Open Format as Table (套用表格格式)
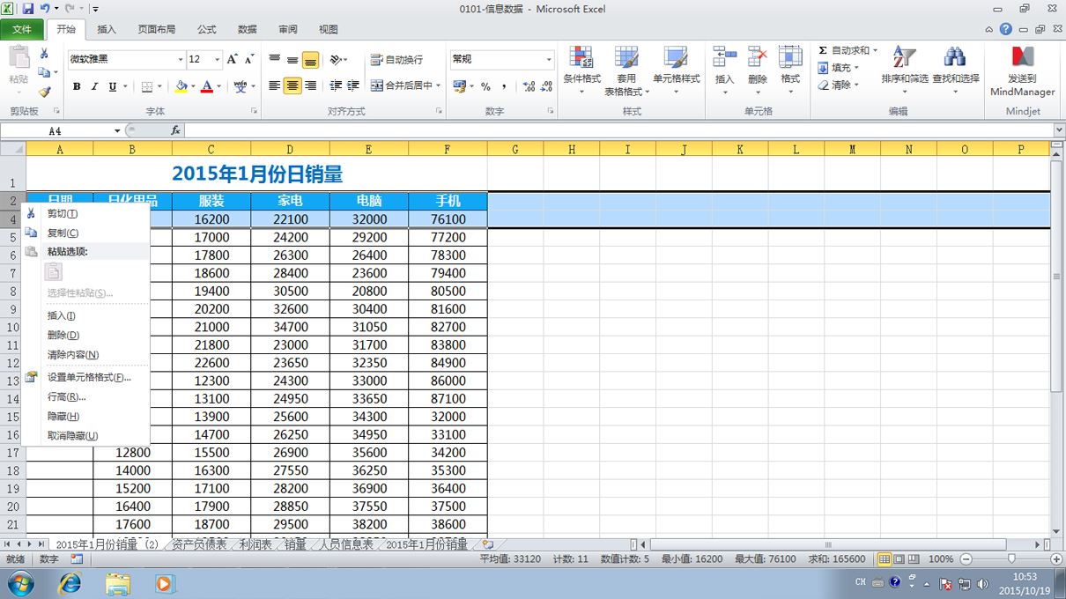 click(x=626, y=70)
